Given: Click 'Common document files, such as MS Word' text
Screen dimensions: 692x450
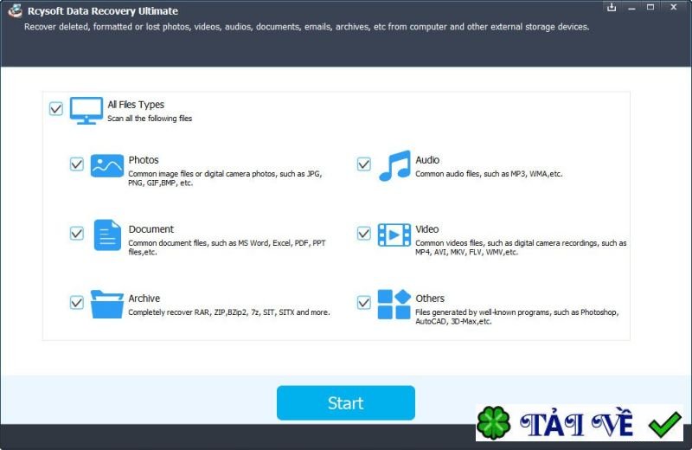Looking at the screenshot, I should coord(227,247).
